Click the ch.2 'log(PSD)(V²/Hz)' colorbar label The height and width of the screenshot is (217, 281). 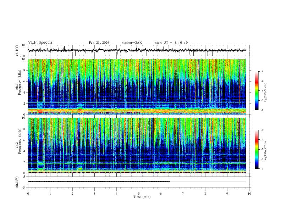tap(265, 151)
